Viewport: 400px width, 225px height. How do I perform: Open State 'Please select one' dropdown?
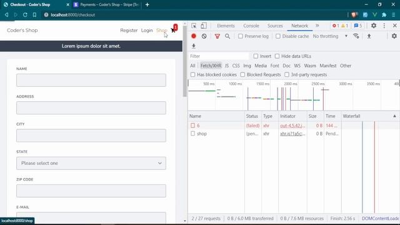tap(91, 163)
